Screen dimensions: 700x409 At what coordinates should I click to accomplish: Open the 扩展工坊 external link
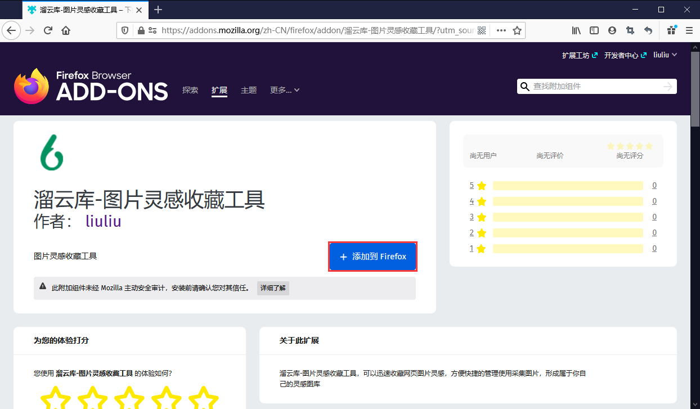pos(580,55)
